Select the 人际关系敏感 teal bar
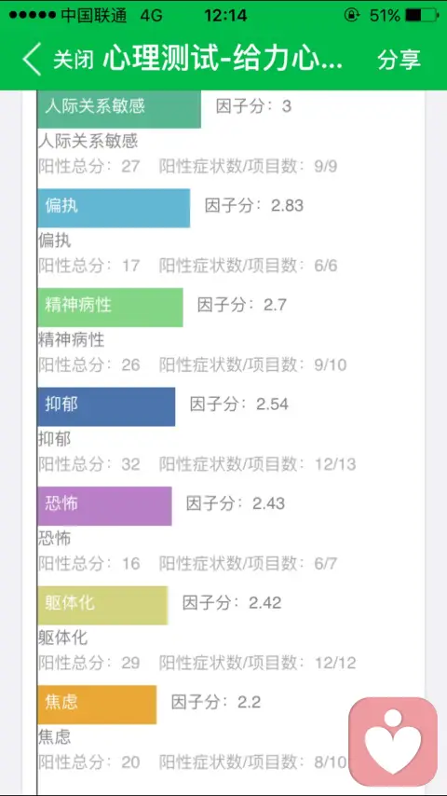The height and width of the screenshot is (796, 447). [x=119, y=109]
